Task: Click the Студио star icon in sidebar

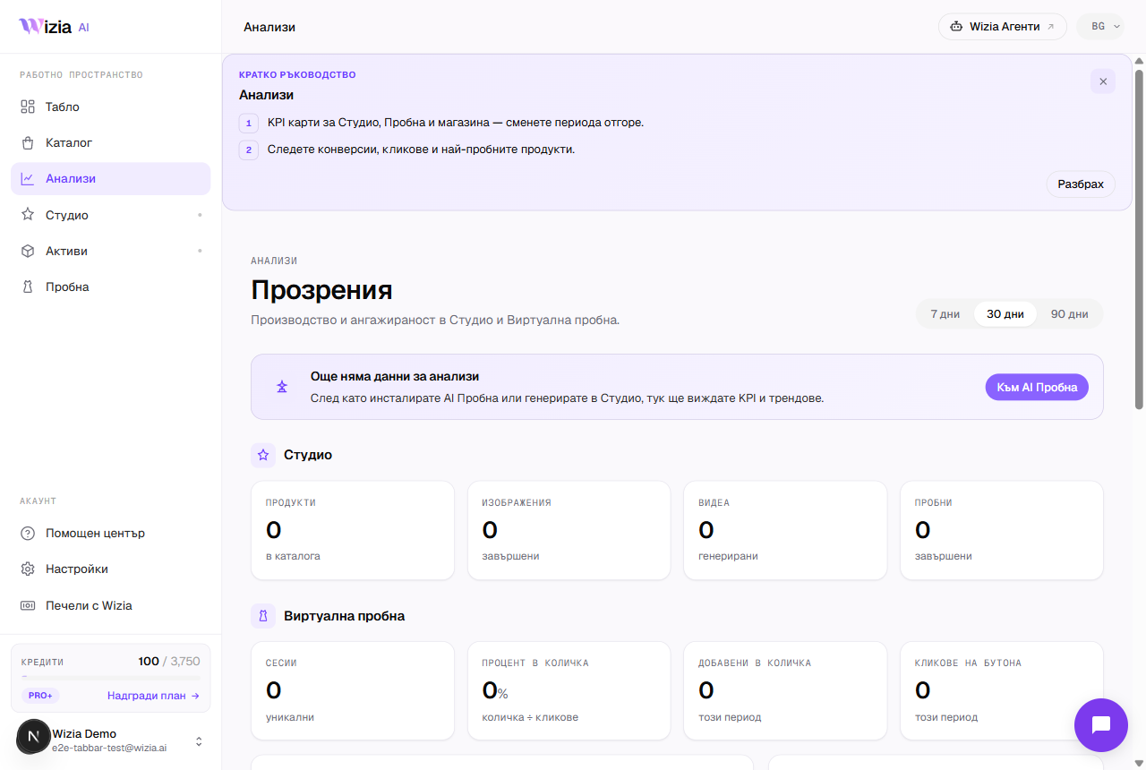Action: coord(28,215)
